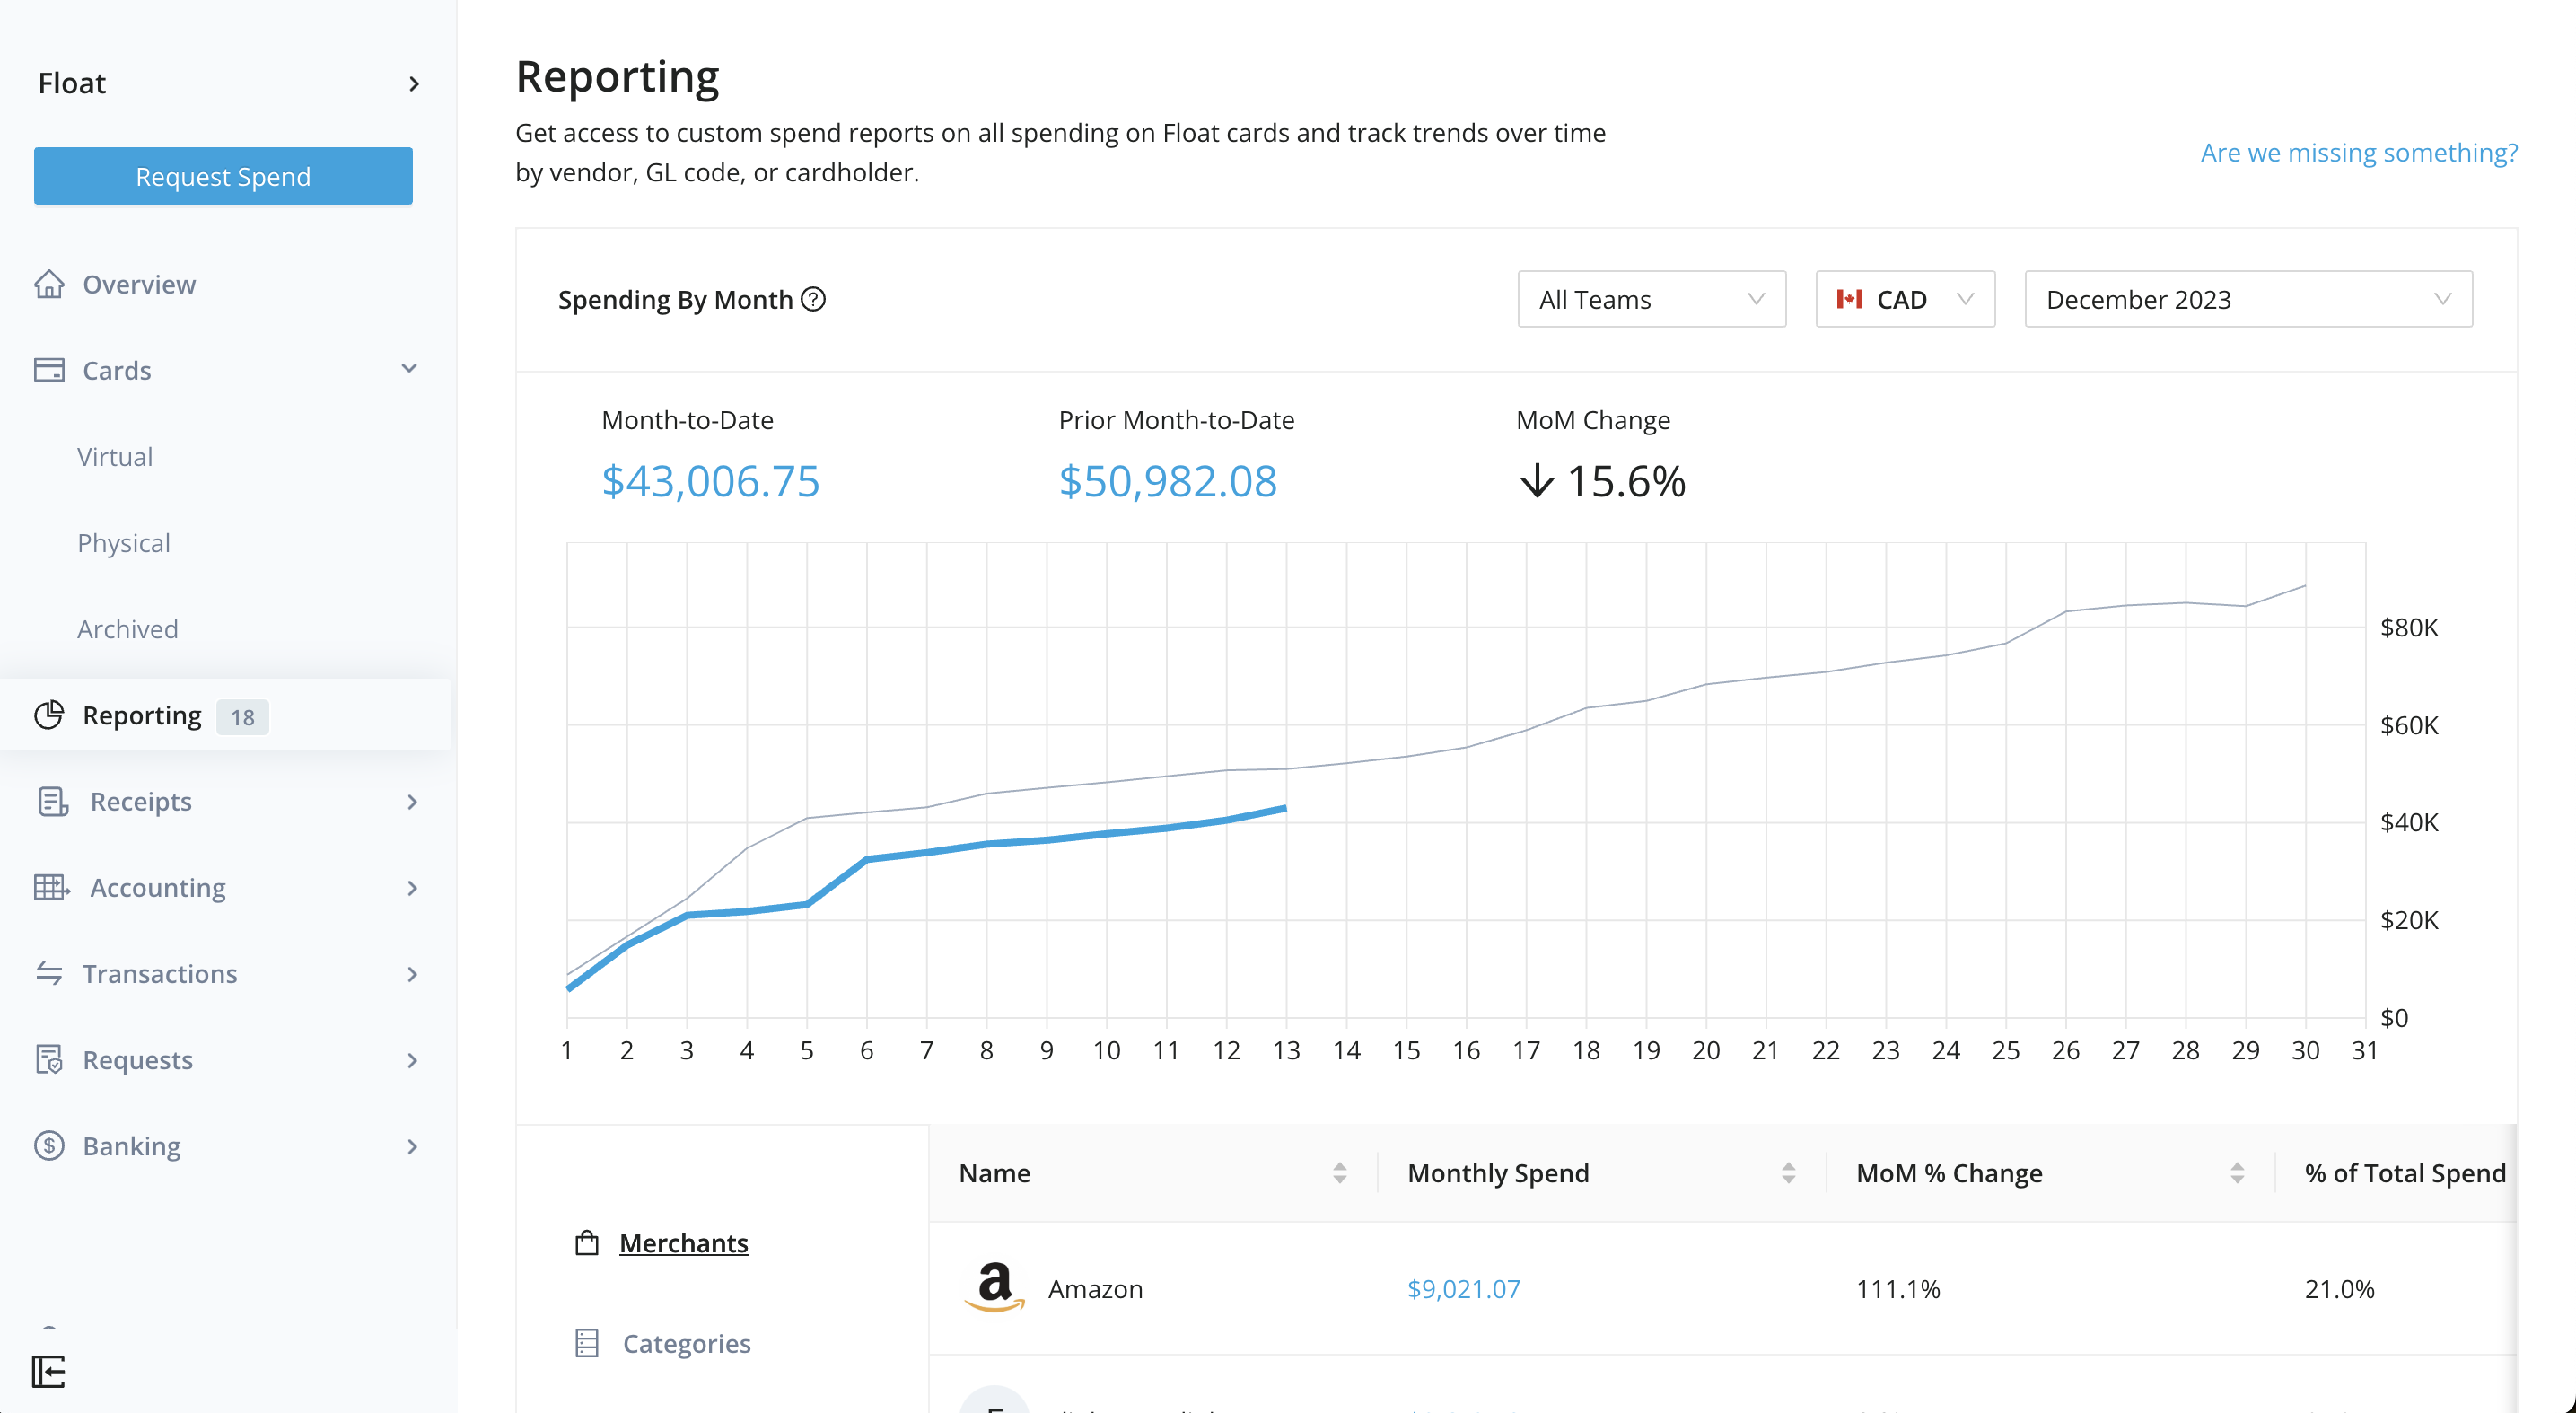Select the Overview home icon
Viewport: 2576px width, 1413px height.
click(50, 284)
